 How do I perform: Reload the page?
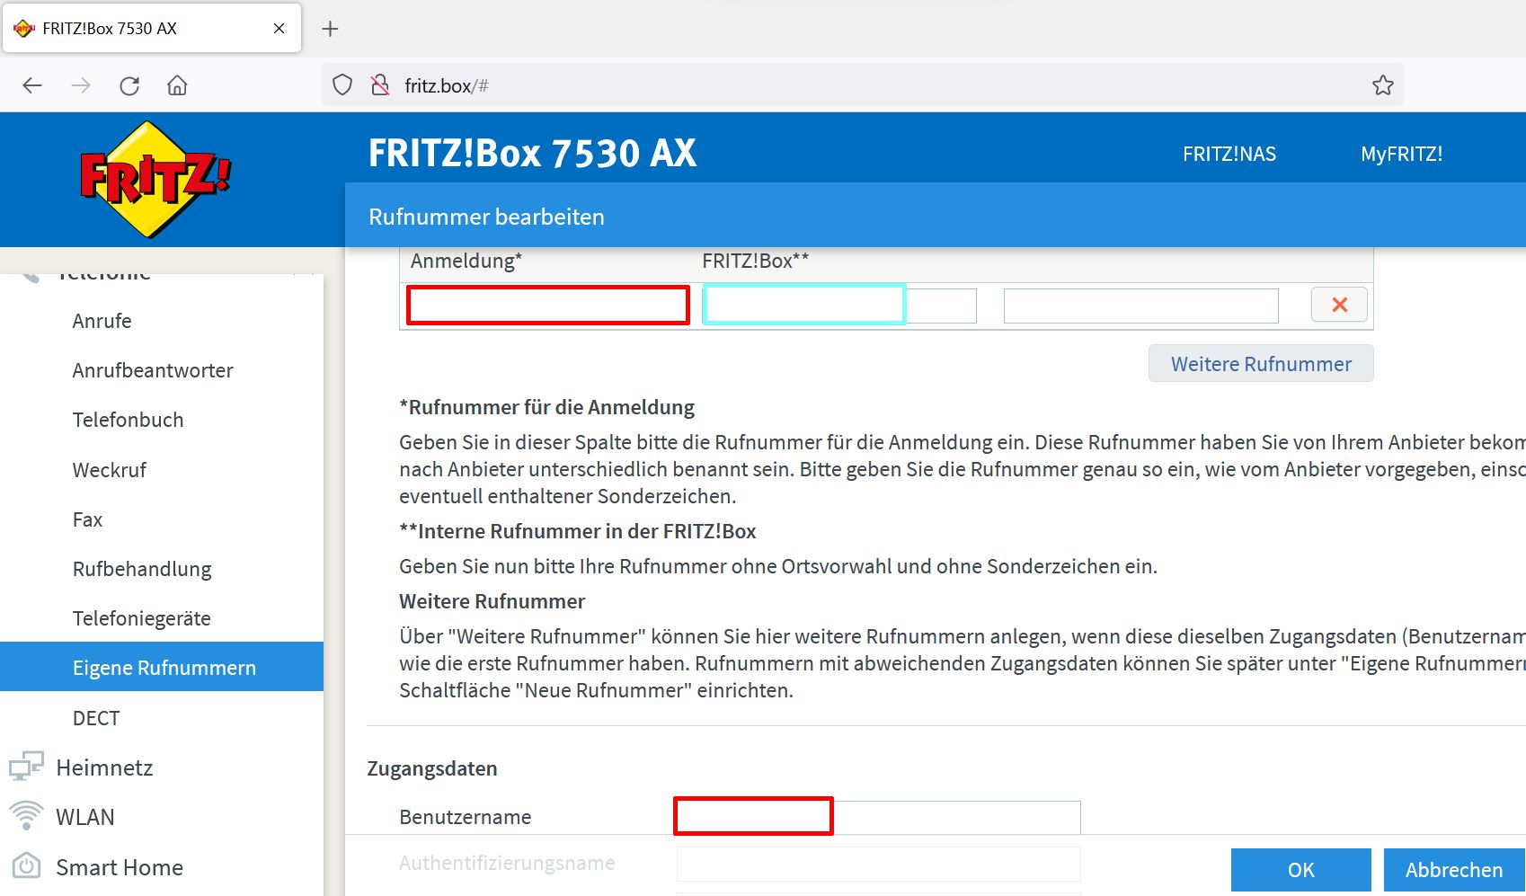coord(129,84)
